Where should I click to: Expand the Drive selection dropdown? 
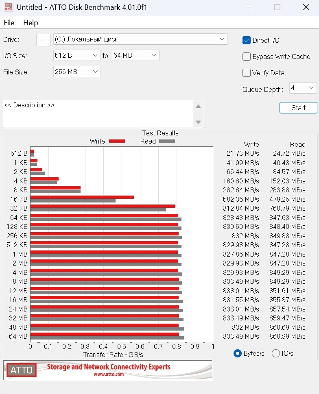point(140,39)
